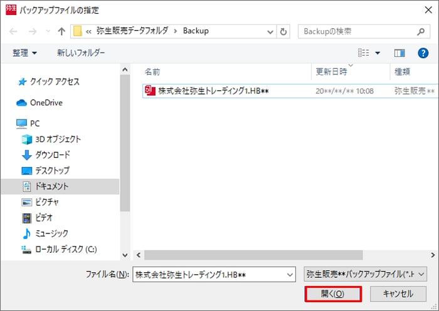Click the backup file's red icon
The width and height of the screenshot is (439, 311).
(150, 91)
